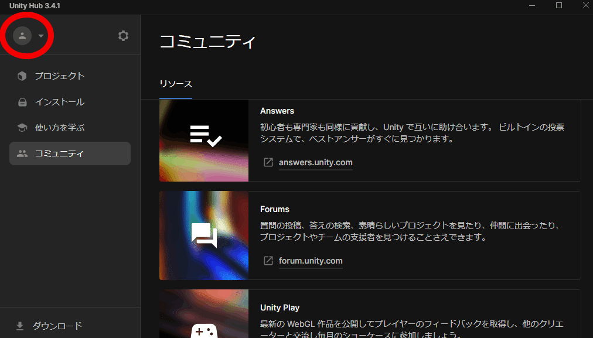Click the Forums card thumbnail image
The height and width of the screenshot is (338, 593).
[x=204, y=235]
